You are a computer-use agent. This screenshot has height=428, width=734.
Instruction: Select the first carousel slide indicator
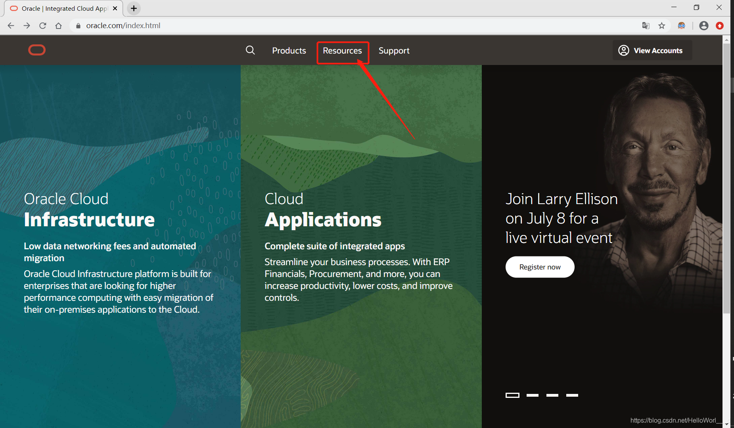512,395
